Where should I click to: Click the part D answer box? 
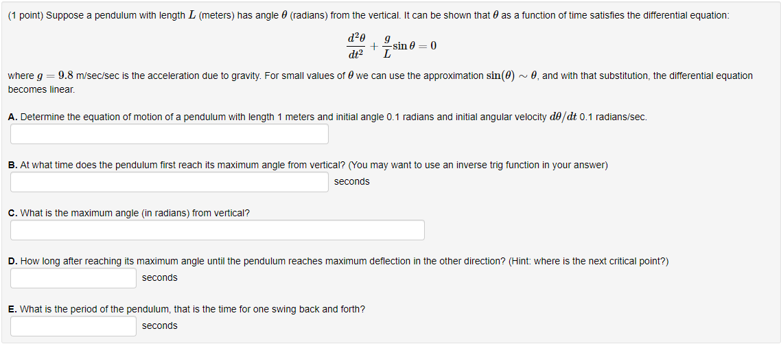[73, 278]
